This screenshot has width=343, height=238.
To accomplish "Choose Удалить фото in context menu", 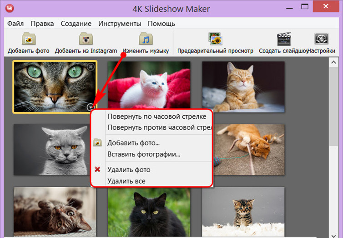I will coord(129,170).
